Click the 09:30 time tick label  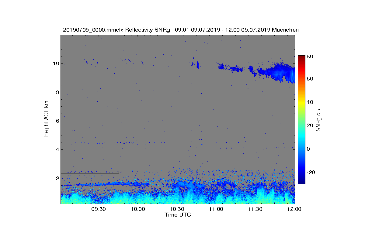pyautogui.click(x=99, y=209)
